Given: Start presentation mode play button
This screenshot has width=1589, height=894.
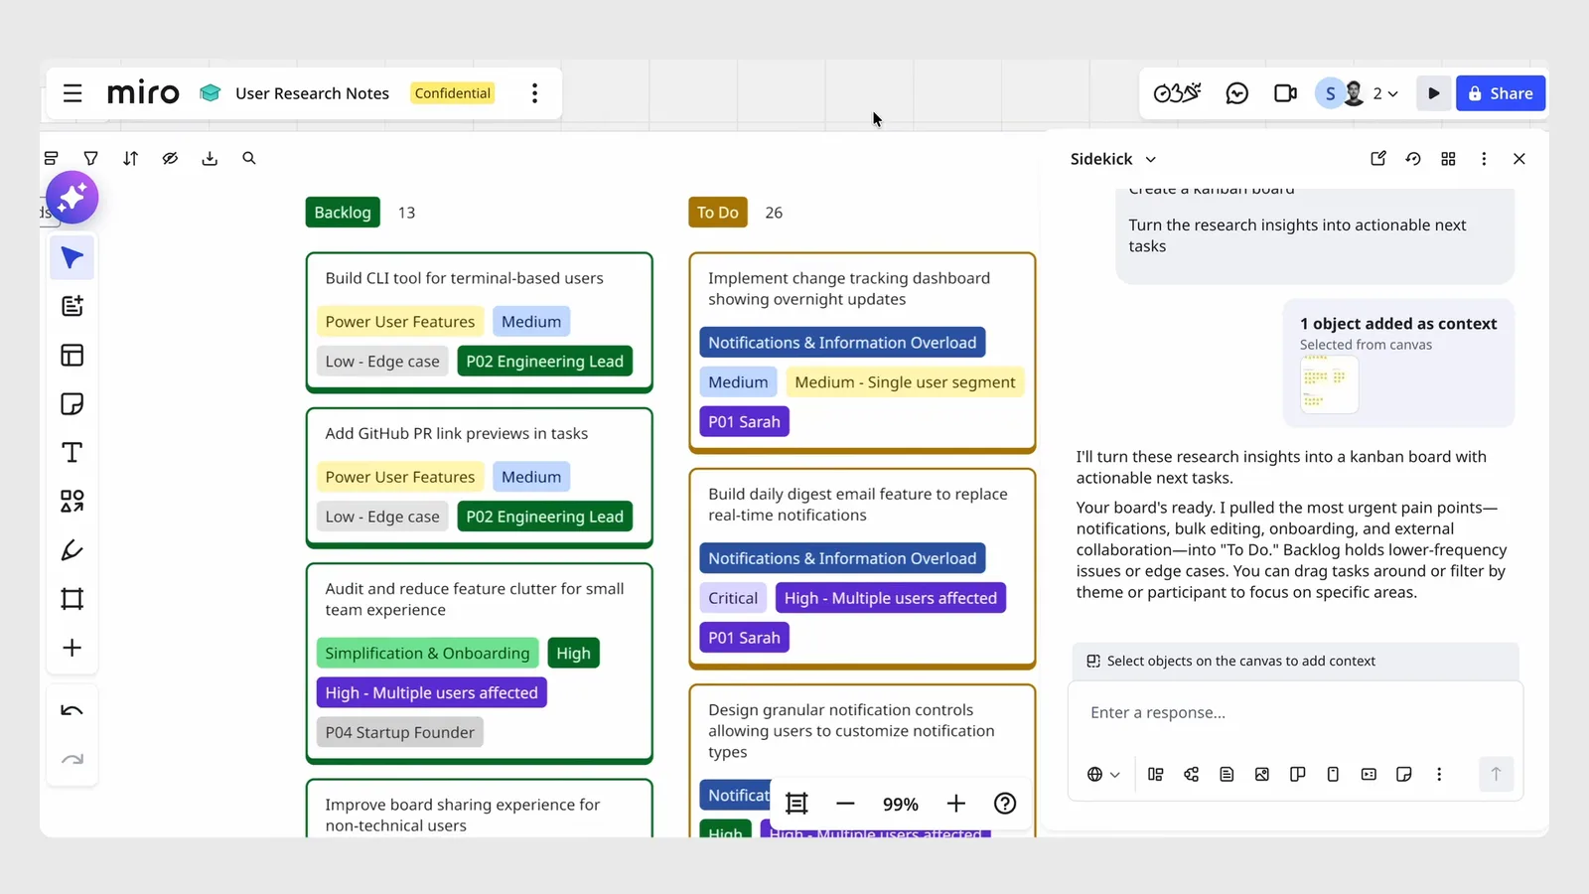Looking at the screenshot, I should point(1433,93).
